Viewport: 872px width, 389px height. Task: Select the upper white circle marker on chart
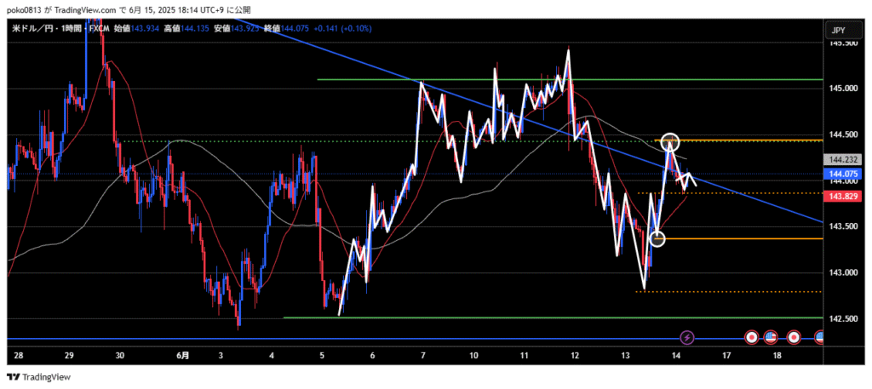click(670, 140)
